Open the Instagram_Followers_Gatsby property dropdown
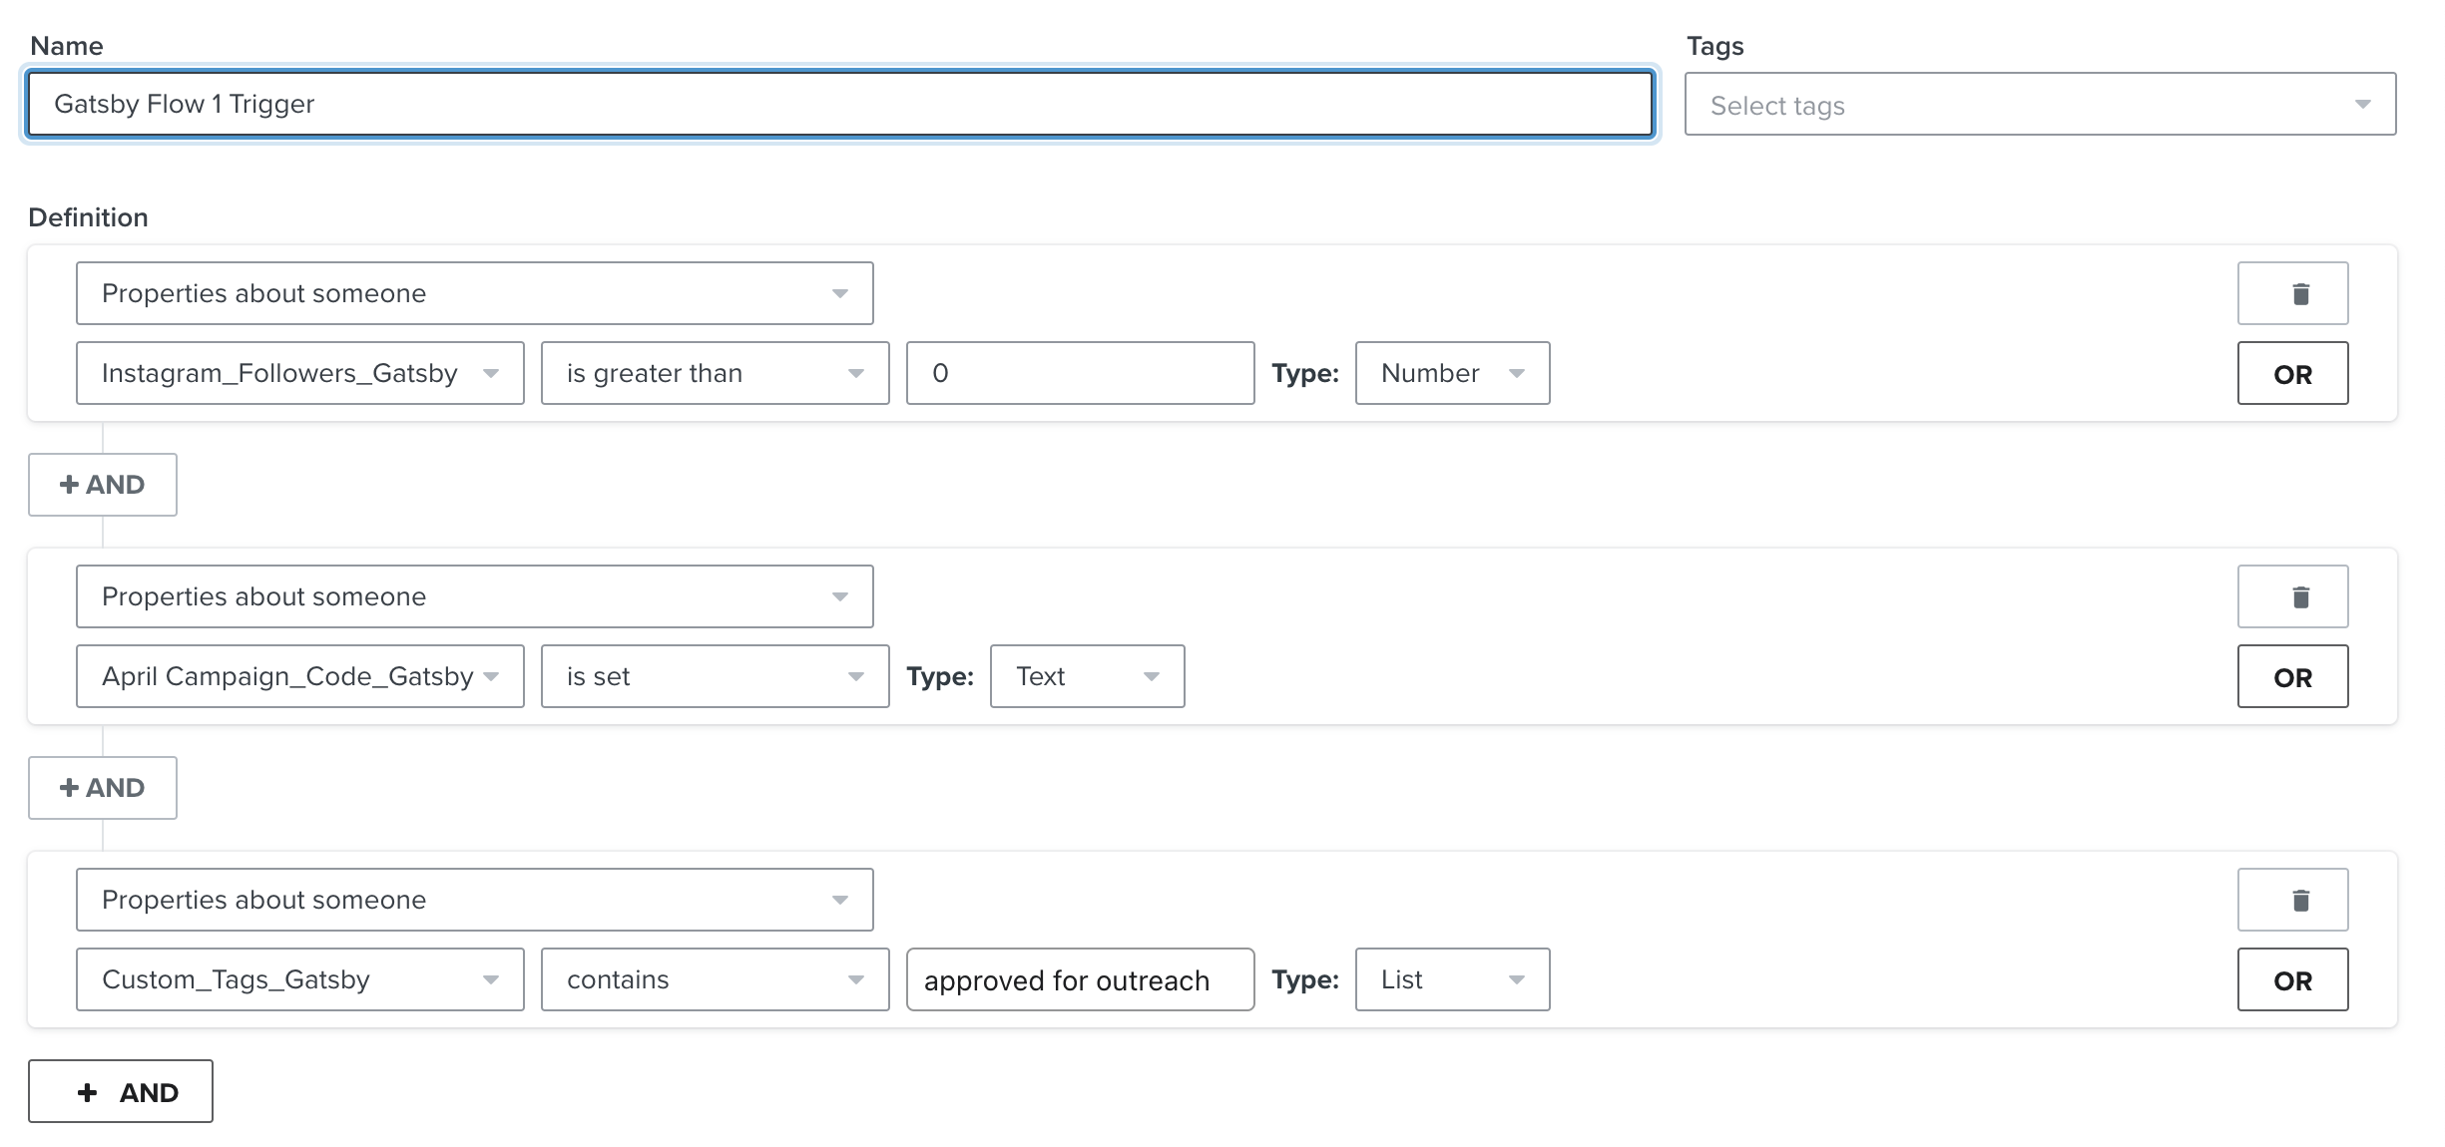The height and width of the screenshot is (1147, 2445). pyautogui.click(x=300, y=373)
